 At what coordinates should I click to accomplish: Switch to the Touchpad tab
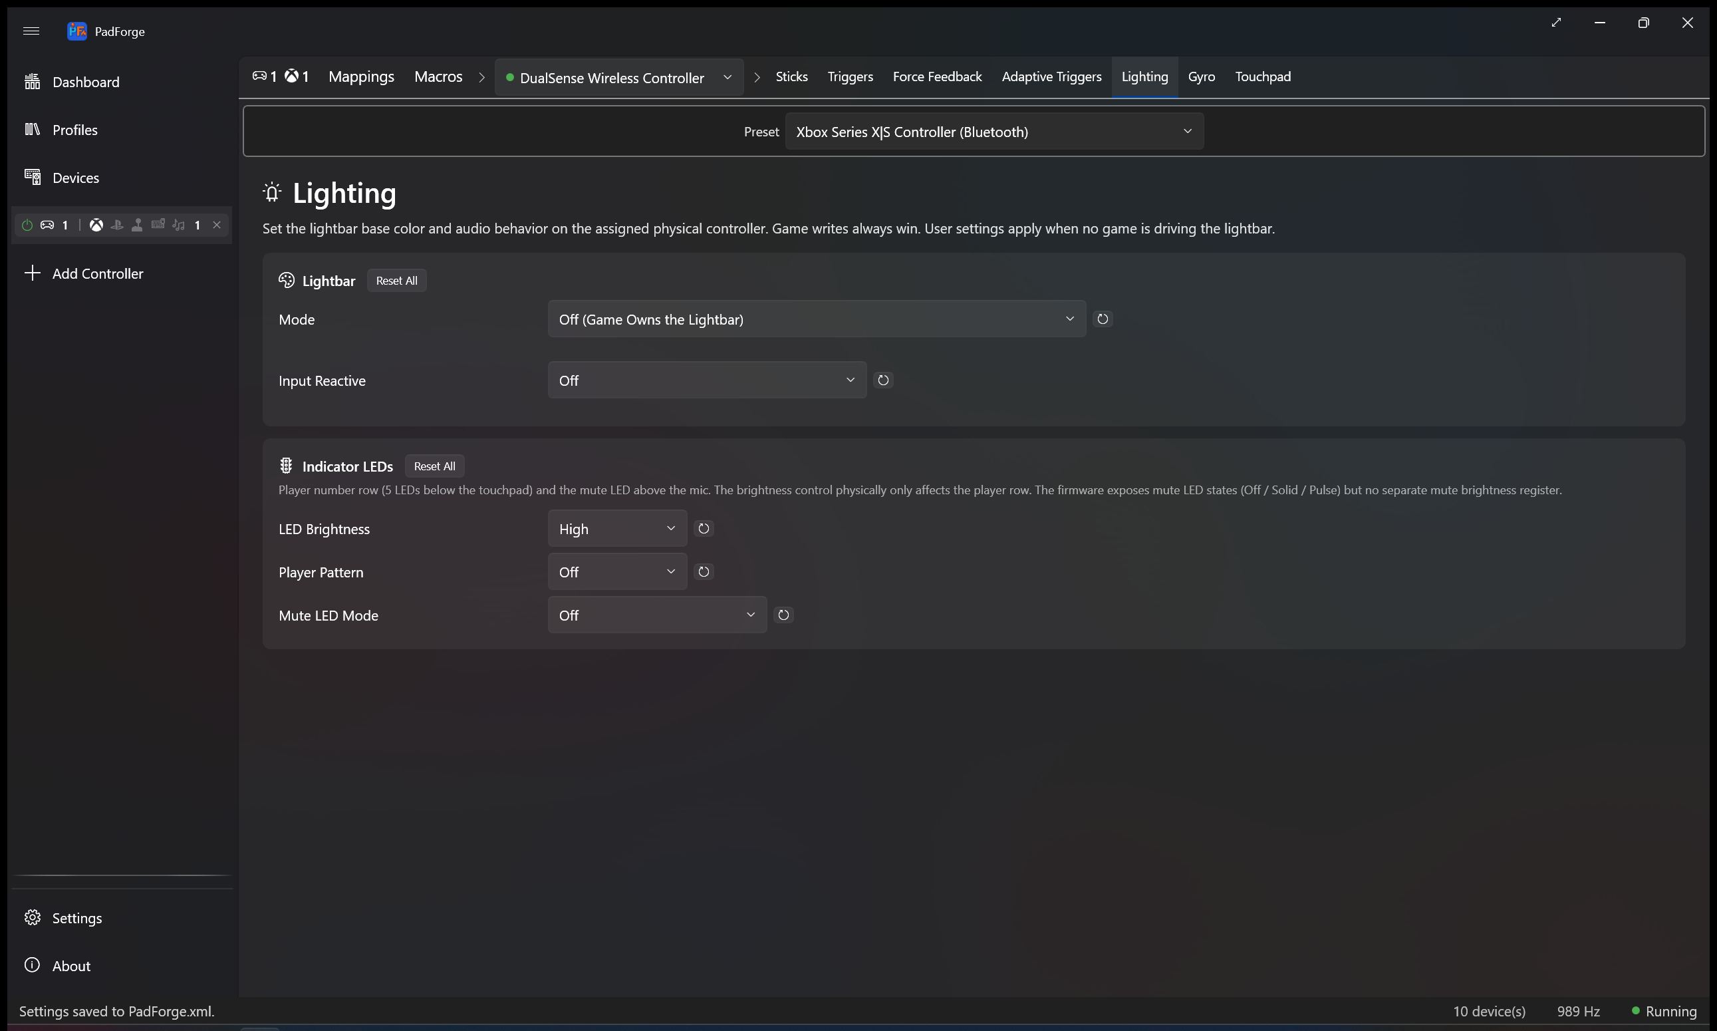click(1263, 76)
